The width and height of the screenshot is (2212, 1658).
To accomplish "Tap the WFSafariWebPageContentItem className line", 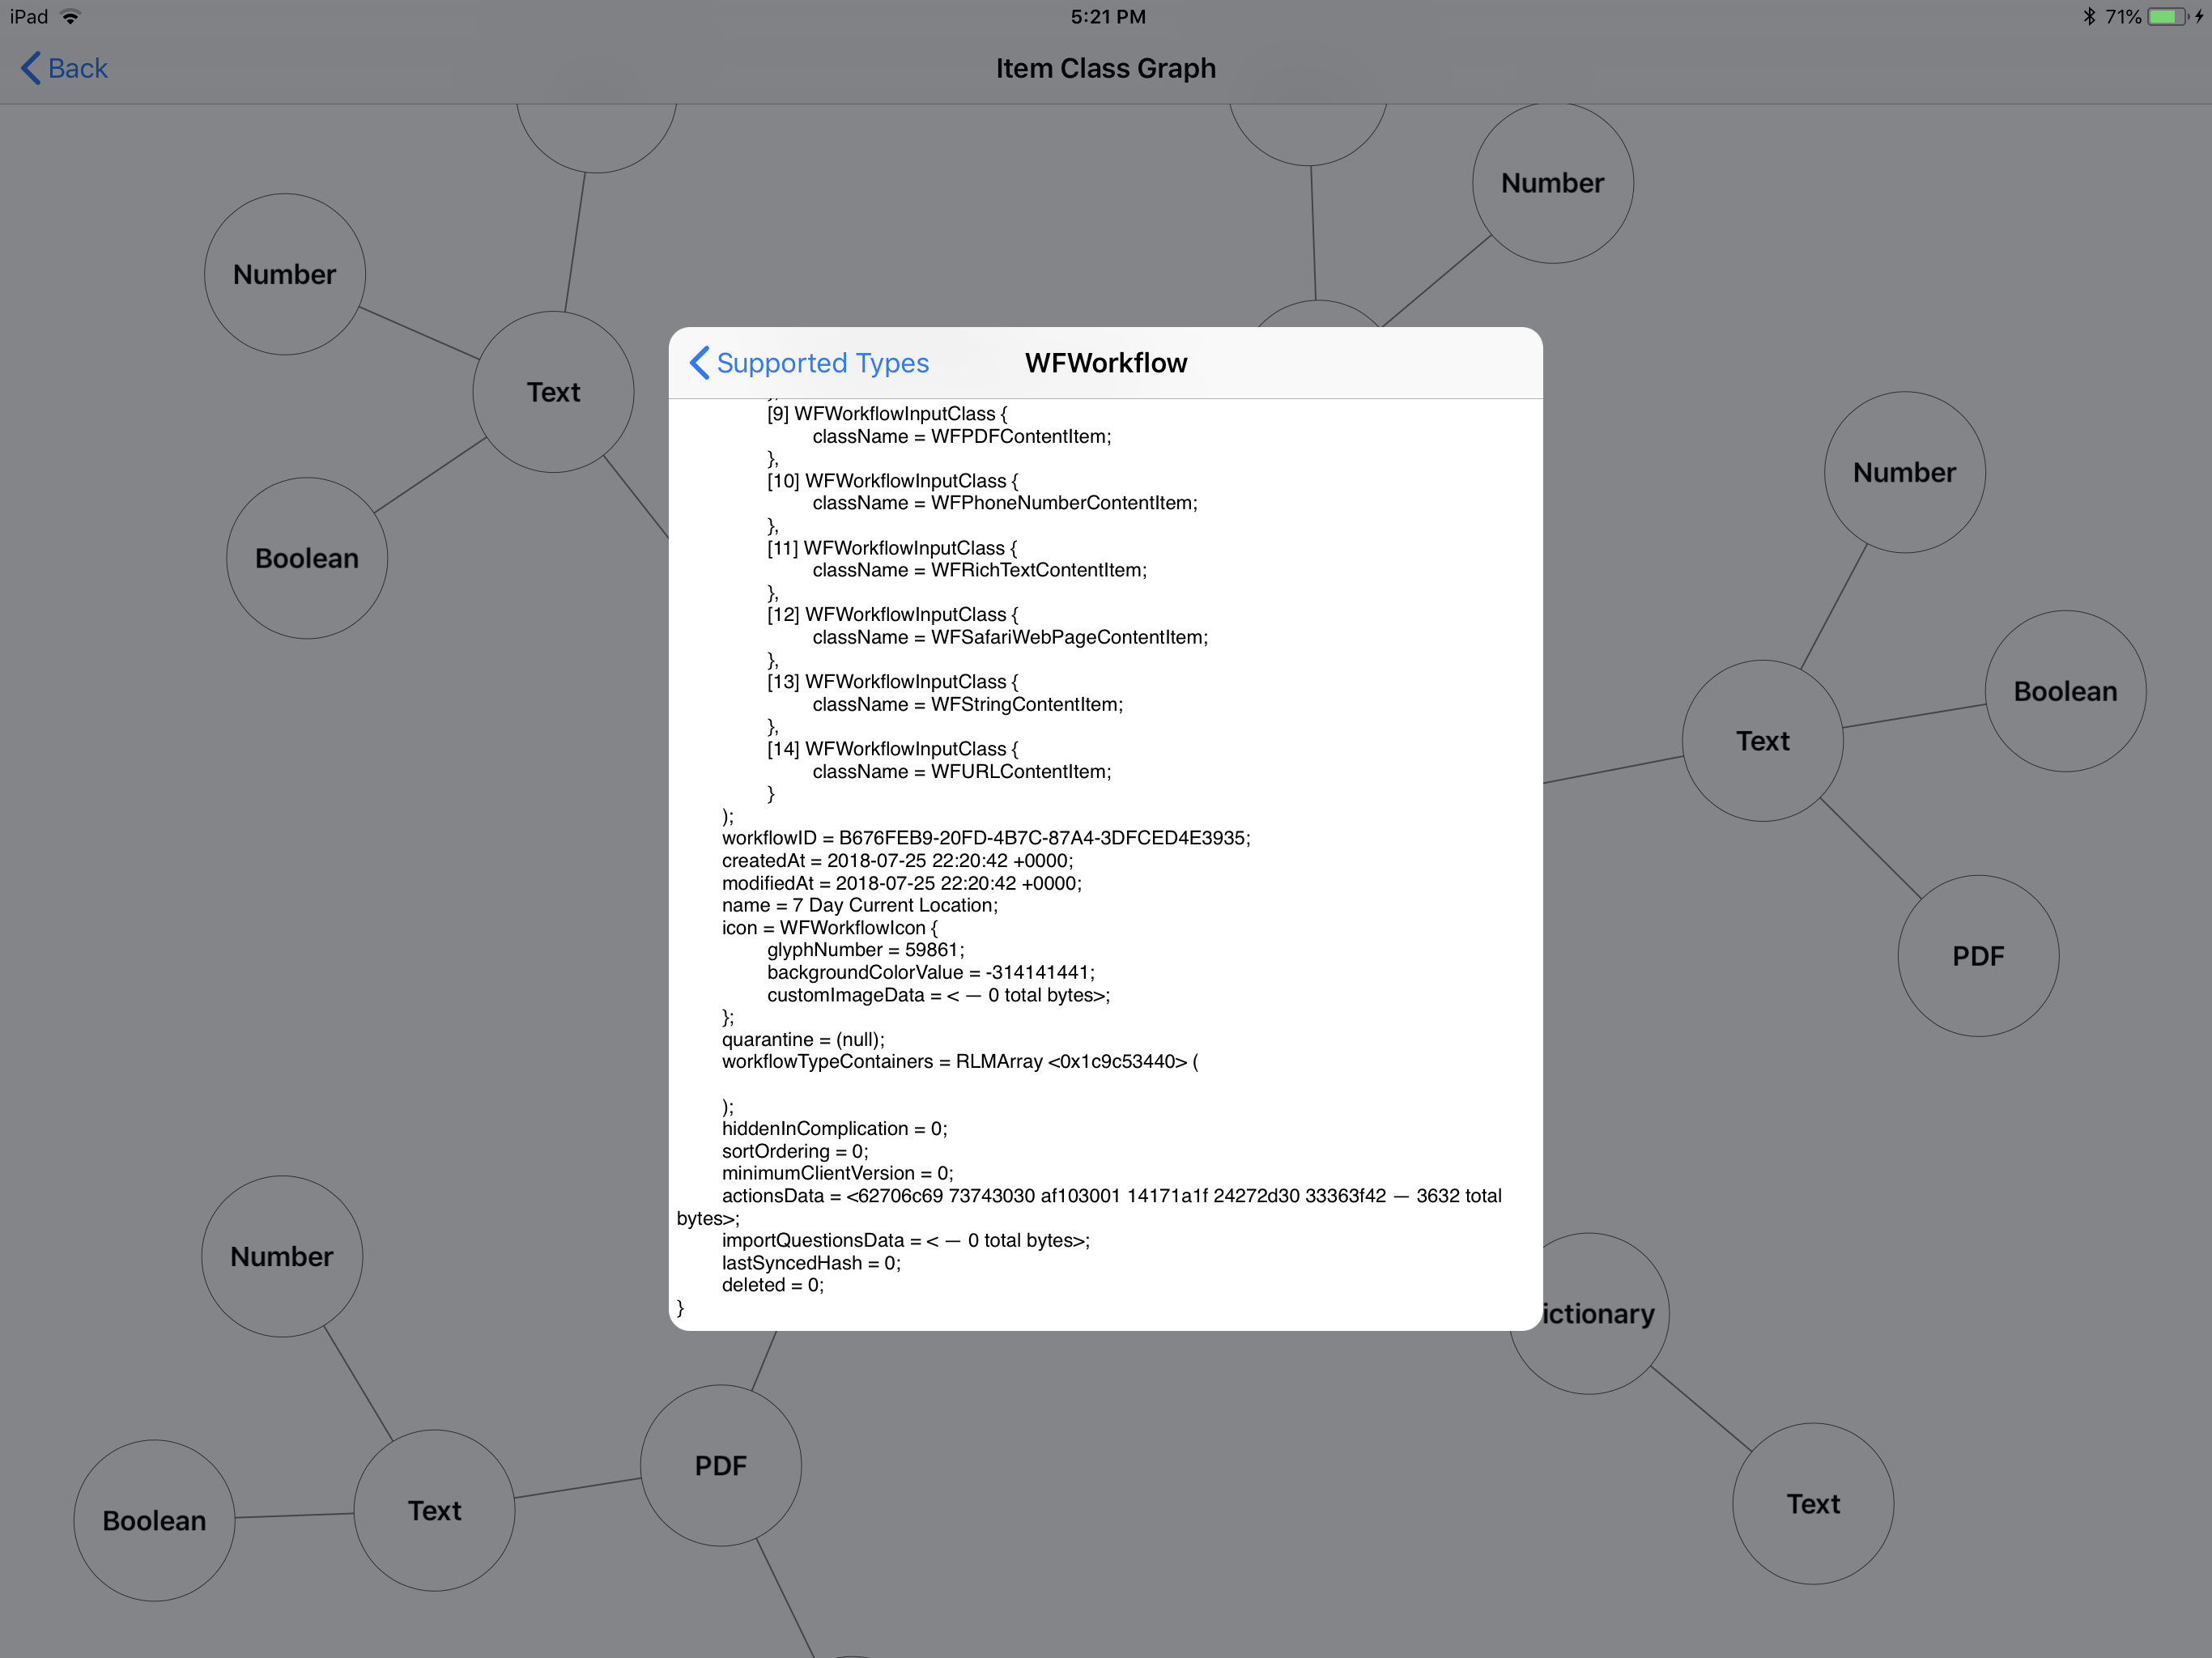I will click(1010, 637).
